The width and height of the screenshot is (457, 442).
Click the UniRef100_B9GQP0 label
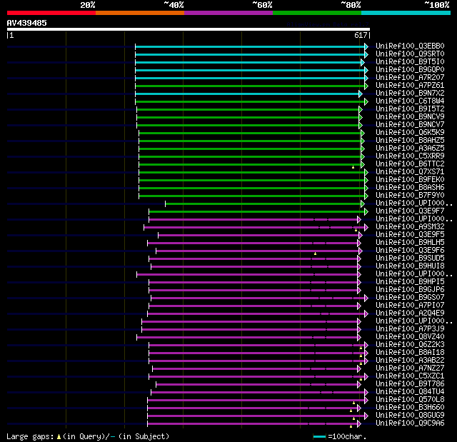tap(410, 70)
